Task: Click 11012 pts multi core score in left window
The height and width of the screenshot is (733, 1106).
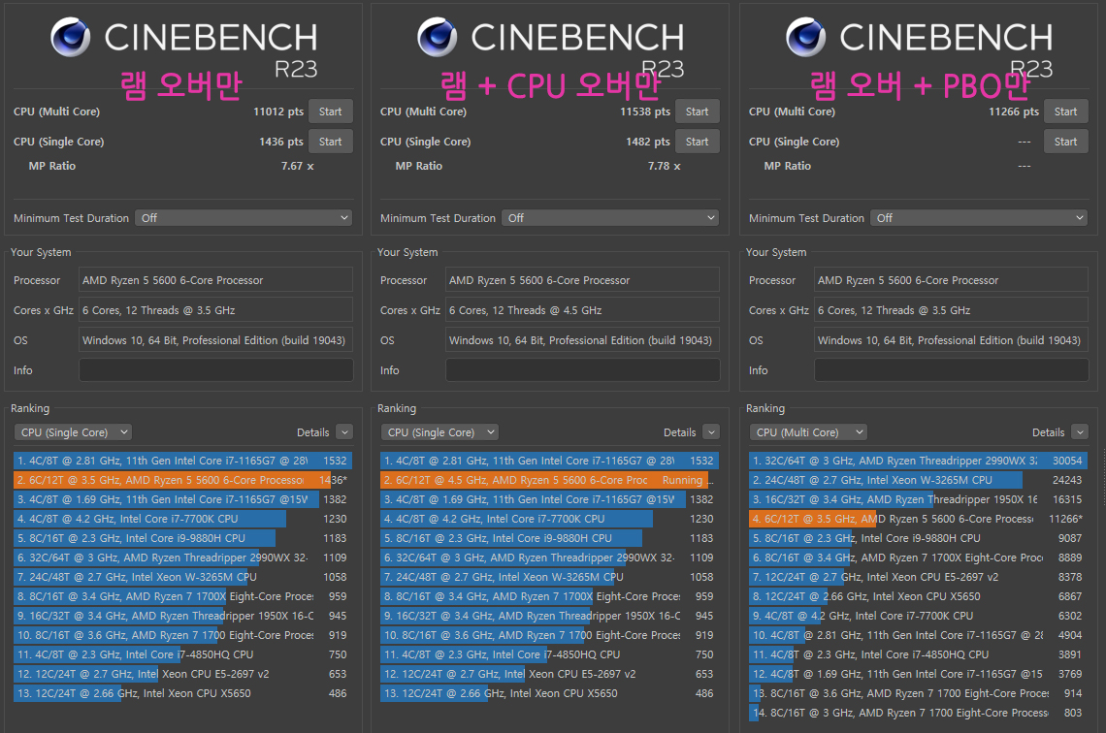Action: click(x=278, y=112)
